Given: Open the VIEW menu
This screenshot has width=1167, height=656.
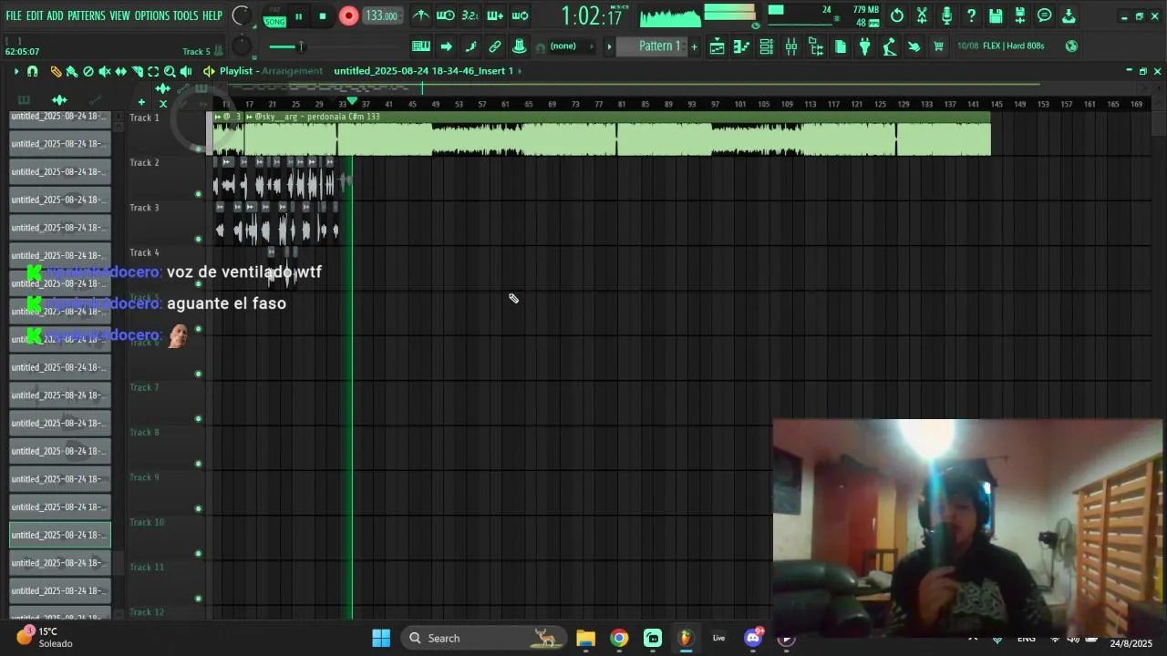Looking at the screenshot, I should [x=120, y=15].
